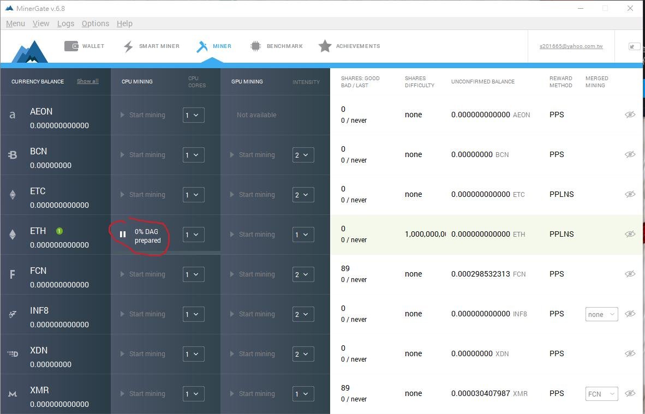Open XMR CPU cores dropdown
Image resolution: width=645 pixels, height=414 pixels.
193,394
